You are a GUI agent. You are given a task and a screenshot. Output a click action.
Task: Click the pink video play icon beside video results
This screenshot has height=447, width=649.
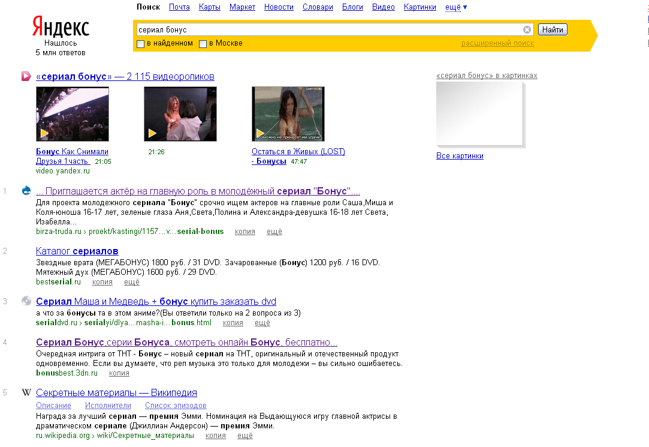pyautogui.click(x=26, y=76)
